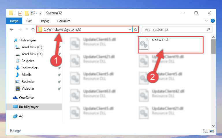
Task: Click the Ara: System32 search field
Action: (x=175, y=29)
